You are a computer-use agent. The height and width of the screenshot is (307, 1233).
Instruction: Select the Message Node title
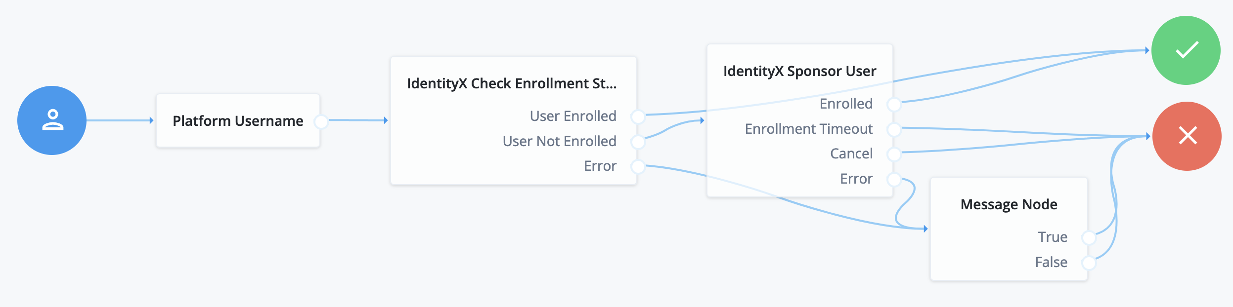(1009, 204)
